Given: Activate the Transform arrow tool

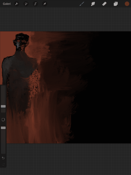Looking at the screenshot, I should coord(45,4).
